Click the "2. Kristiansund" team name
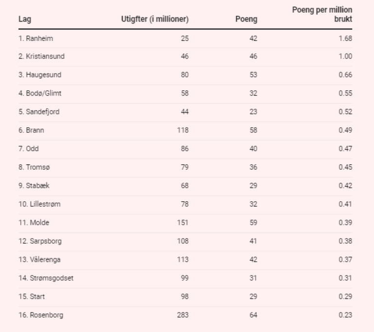The image size is (374, 332). pos(41,57)
